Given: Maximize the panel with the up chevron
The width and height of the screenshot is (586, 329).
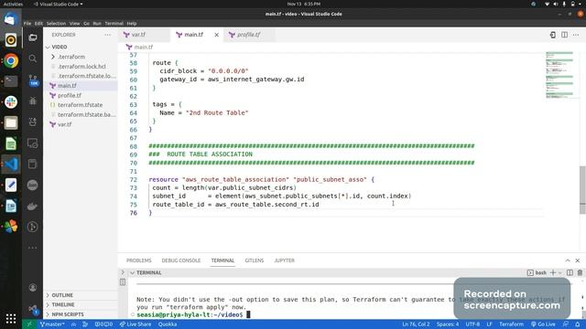Looking at the screenshot, I should point(568,260).
